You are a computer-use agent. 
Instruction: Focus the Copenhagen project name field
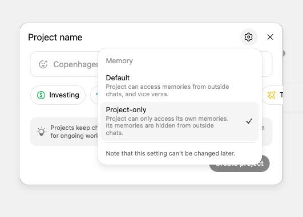[64, 64]
